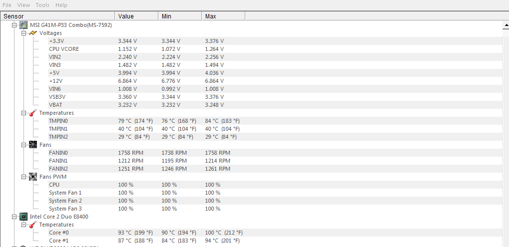Click the 79 °C TMPIN0 value

[x=135, y=121]
